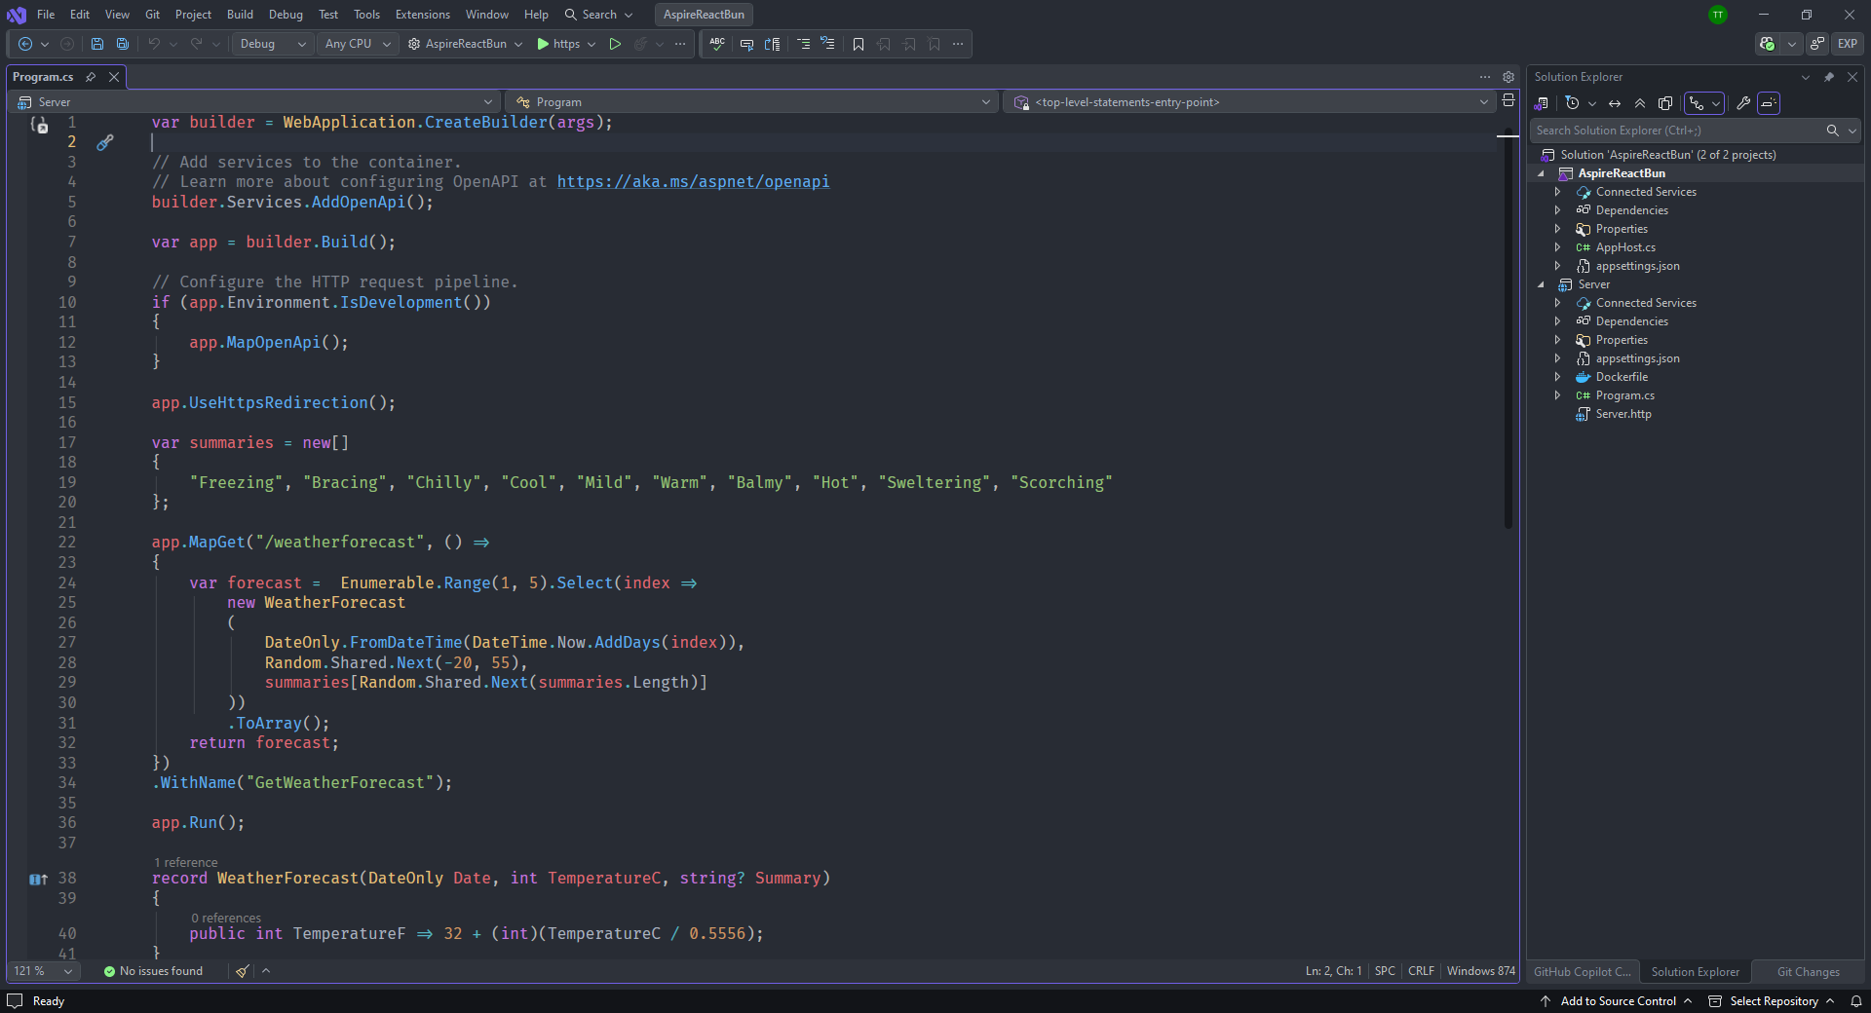This screenshot has width=1871, height=1013.
Task: Open the Extensions menu
Action: 422,15
